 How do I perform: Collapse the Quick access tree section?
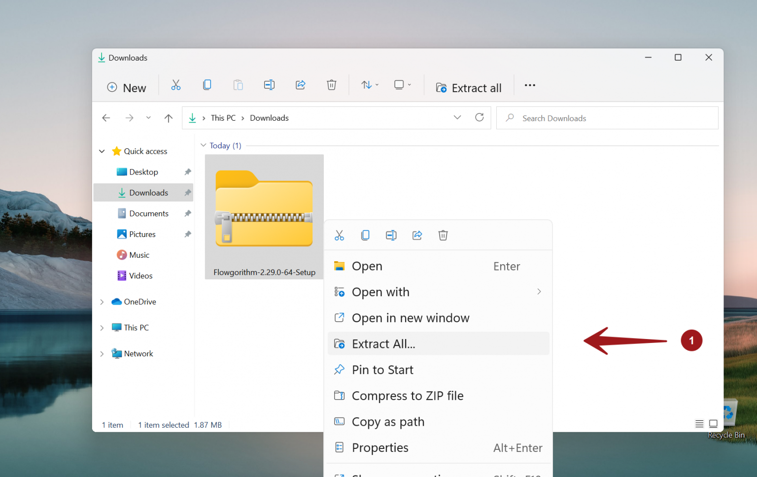[x=102, y=151]
